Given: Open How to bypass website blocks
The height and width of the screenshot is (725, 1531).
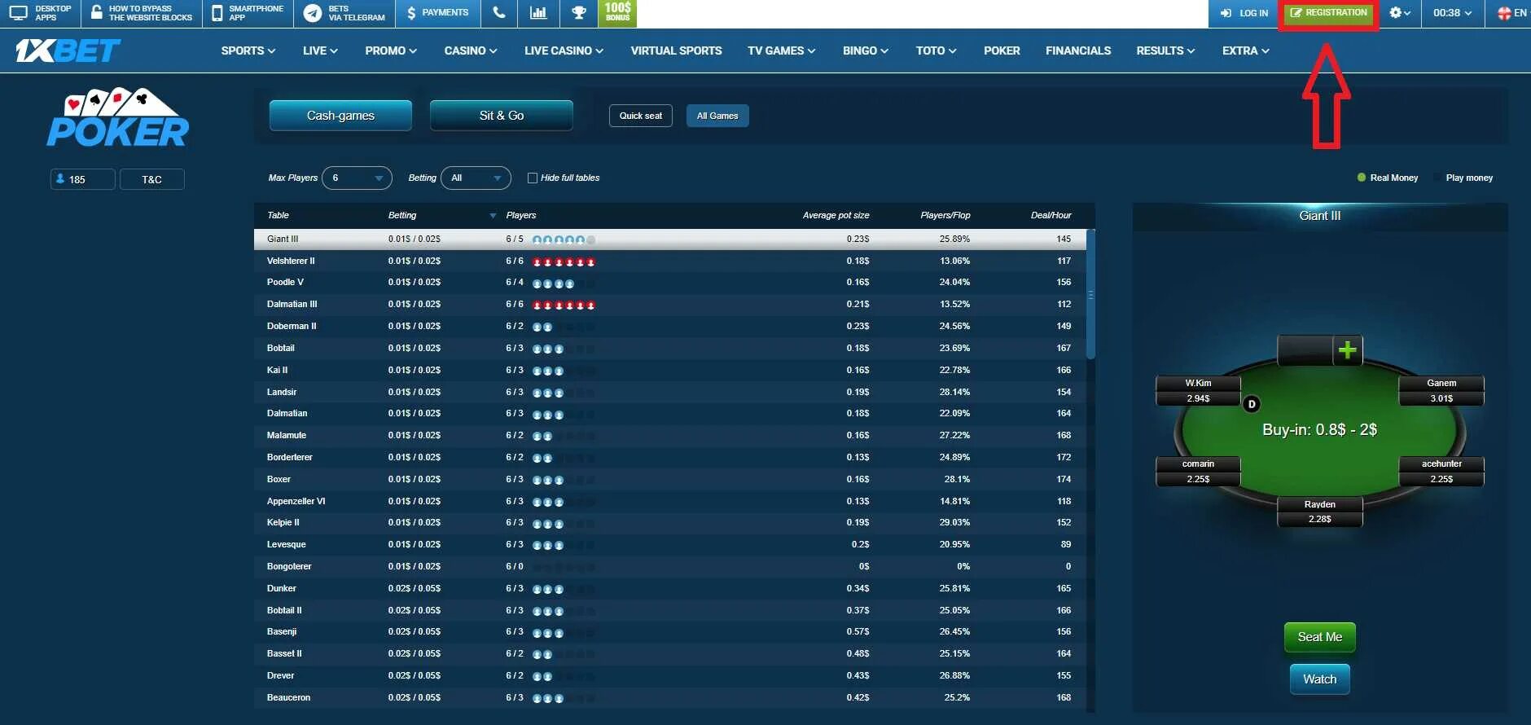Looking at the screenshot, I should pyautogui.click(x=142, y=13).
